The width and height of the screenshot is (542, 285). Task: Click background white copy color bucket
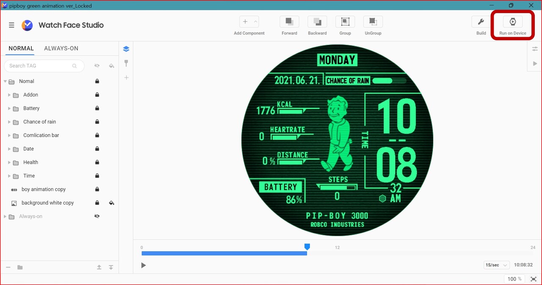coord(111,203)
